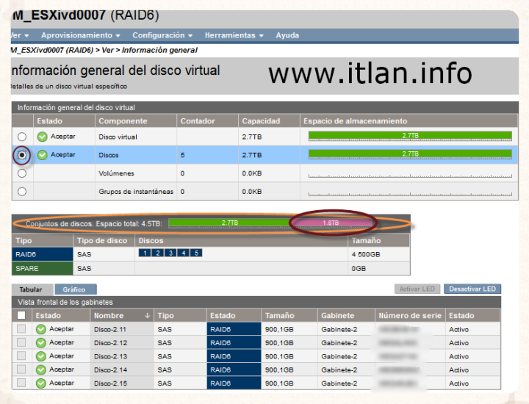Switch to the Gráfico tab

tap(74, 289)
